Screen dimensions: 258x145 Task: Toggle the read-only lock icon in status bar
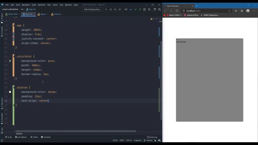[155, 141]
